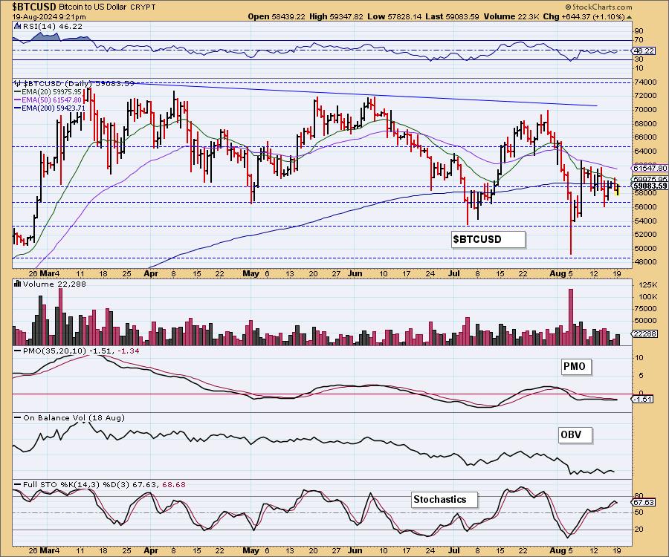The width and height of the screenshot is (669, 557).
Task: Click the up triangle after the Chg value
Action: pyautogui.click(x=630, y=17)
